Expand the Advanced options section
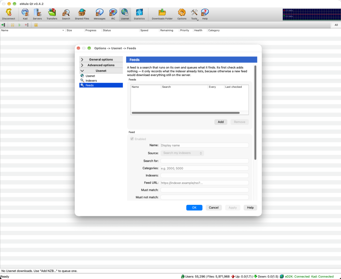Image resolution: width=341 pixels, height=279 pixels. (101, 65)
